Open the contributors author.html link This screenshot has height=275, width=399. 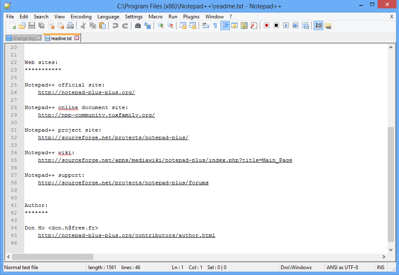(126, 235)
